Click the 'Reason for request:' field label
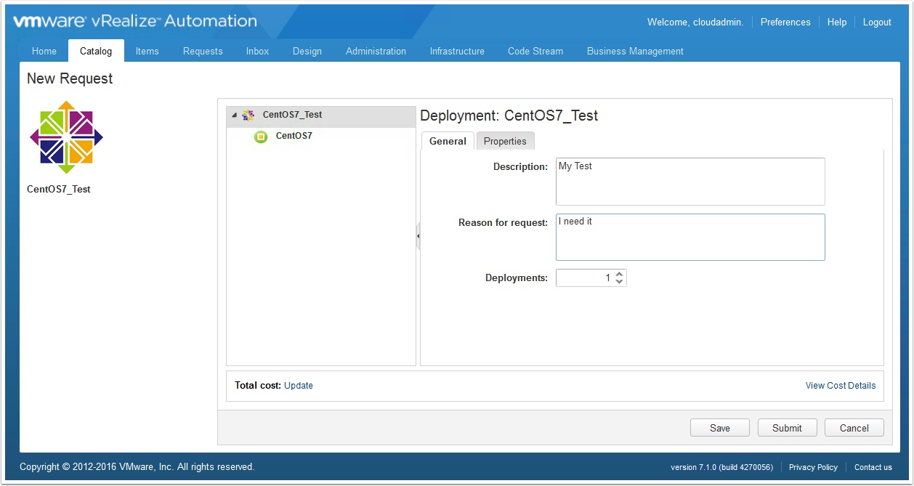 coord(503,222)
